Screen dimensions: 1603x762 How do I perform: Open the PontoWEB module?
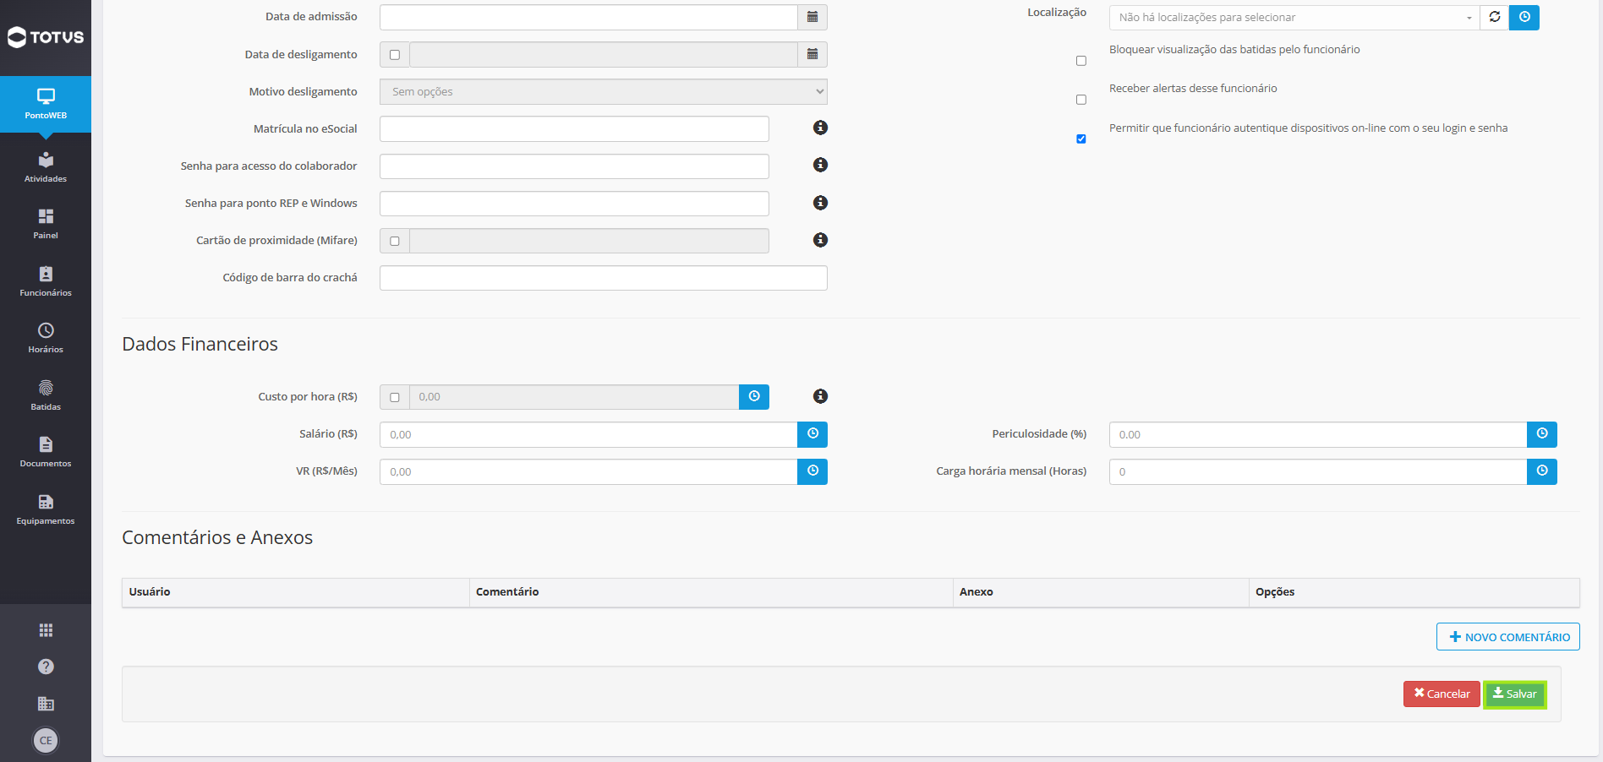pos(46,104)
